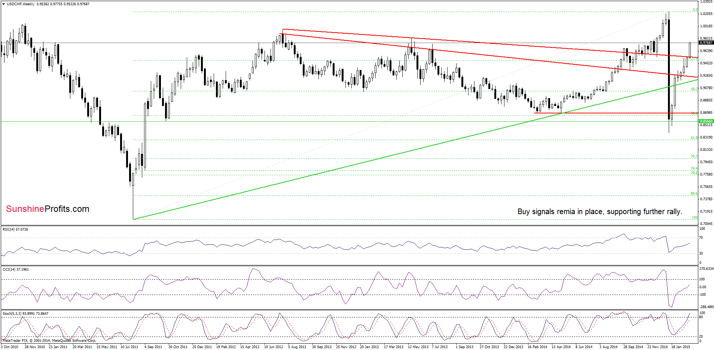Click the 8 Jun 2014 date label
714x350 pixels.
(x=584, y=347)
